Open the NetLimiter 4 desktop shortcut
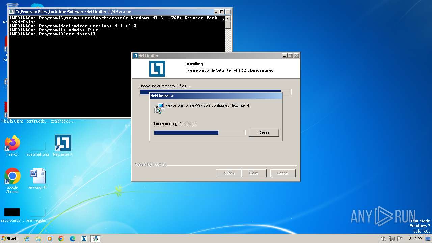 point(63,145)
